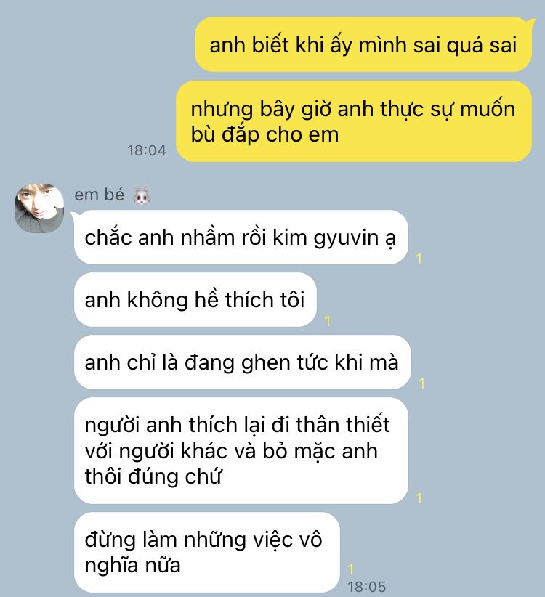Select bubble 'anh chỉ là đang ghen tức khi mà'

point(243,362)
